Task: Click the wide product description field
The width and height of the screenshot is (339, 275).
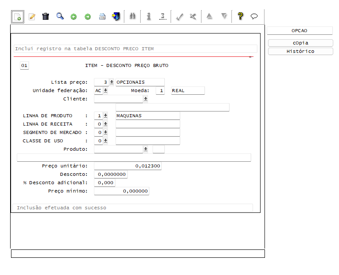Action: pos(134,158)
